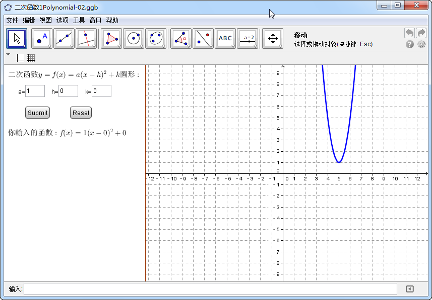Expand the Move Graphics View dropdown triangle

click(280, 46)
